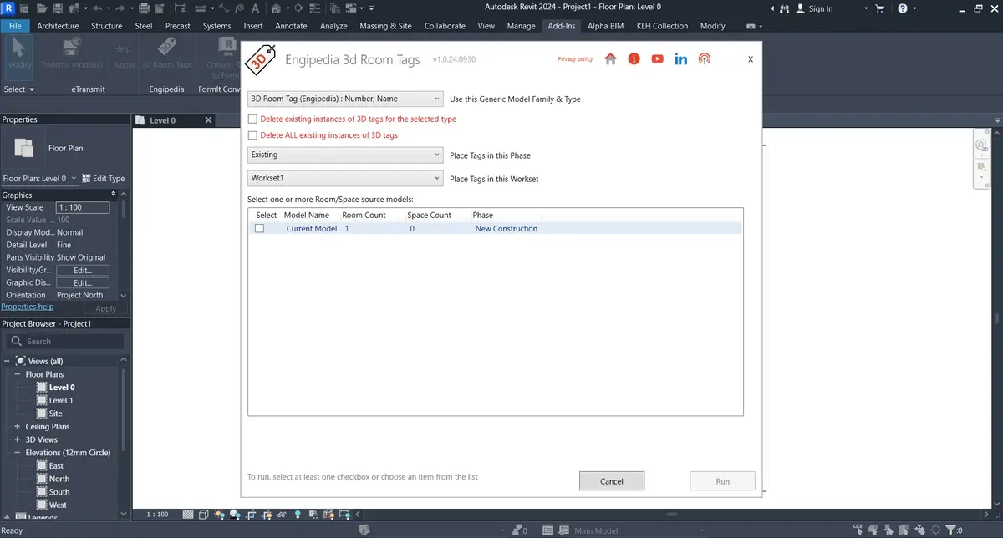The height and width of the screenshot is (538, 1003).
Task: Select the Site floor plan in browser
Action: pos(55,414)
